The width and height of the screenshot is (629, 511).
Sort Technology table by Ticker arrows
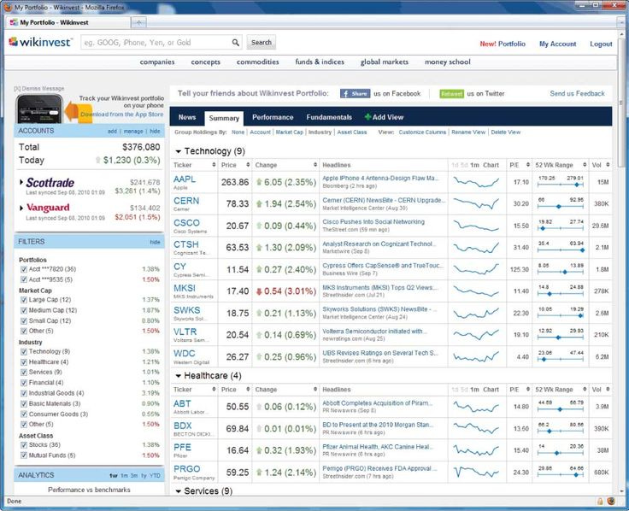(214, 165)
